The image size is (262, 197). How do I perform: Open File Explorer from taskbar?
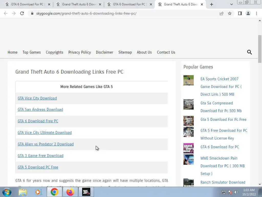23,192
